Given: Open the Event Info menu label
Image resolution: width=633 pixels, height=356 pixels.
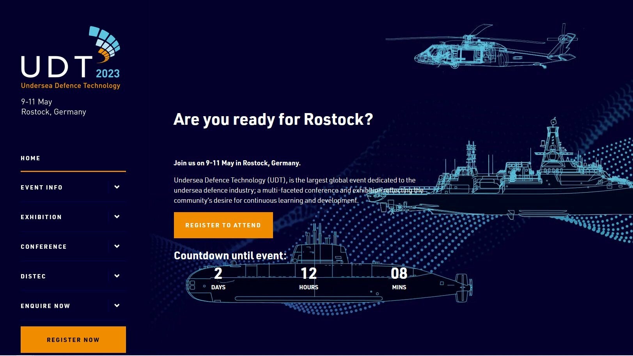Looking at the screenshot, I should 42,188.
